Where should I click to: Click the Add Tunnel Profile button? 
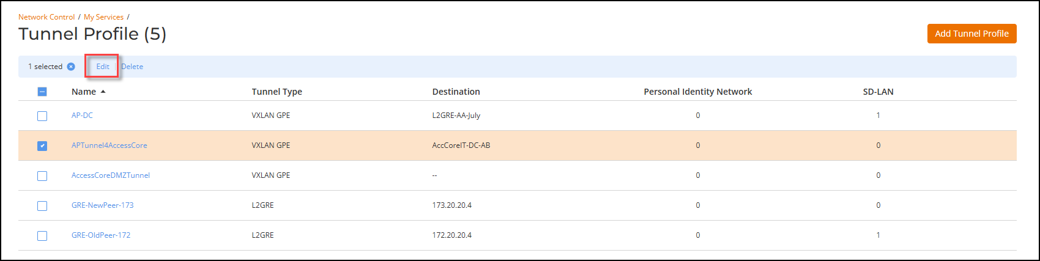pos(971,34)
